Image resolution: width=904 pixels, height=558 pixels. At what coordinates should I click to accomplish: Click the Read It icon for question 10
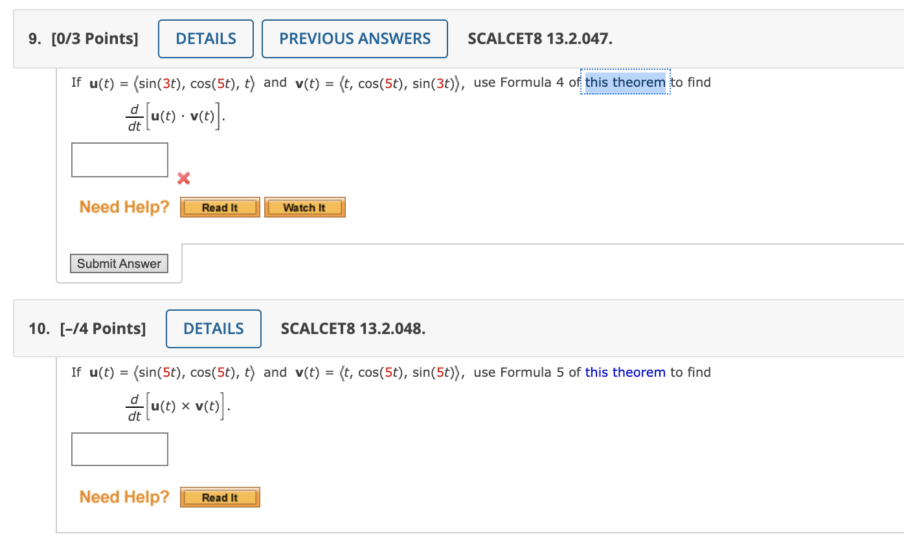coord(220,497)
